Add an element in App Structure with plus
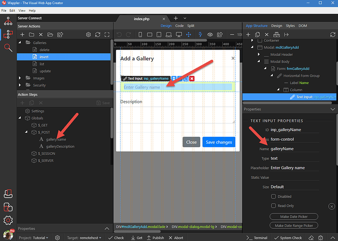 point(248,34)
